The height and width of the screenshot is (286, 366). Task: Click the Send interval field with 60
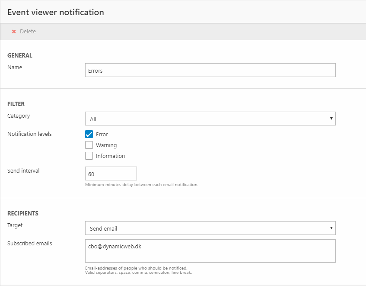[111, 174]
